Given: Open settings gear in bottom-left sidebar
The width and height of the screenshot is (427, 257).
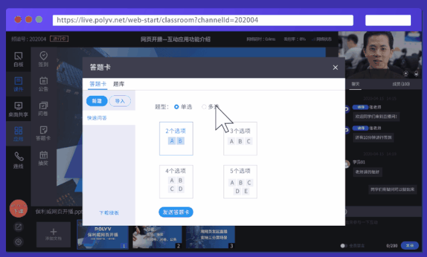Looking at the screenshot, I should pyautogui.click(x=19, y=242).
